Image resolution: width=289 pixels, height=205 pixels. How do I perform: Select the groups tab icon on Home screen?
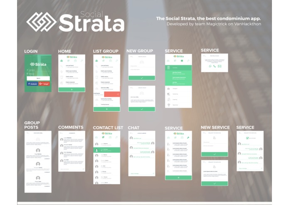coord(62,61)
